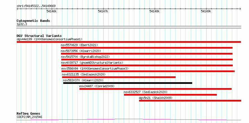Viewport: 249px width, 123px height.
Task: Click the 54147k ruler tick label
Action: [103, 11]
